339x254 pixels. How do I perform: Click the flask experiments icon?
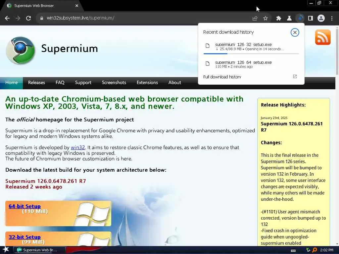289,19
